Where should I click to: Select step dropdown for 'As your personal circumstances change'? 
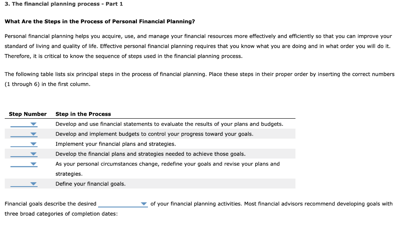coord(24,164)
